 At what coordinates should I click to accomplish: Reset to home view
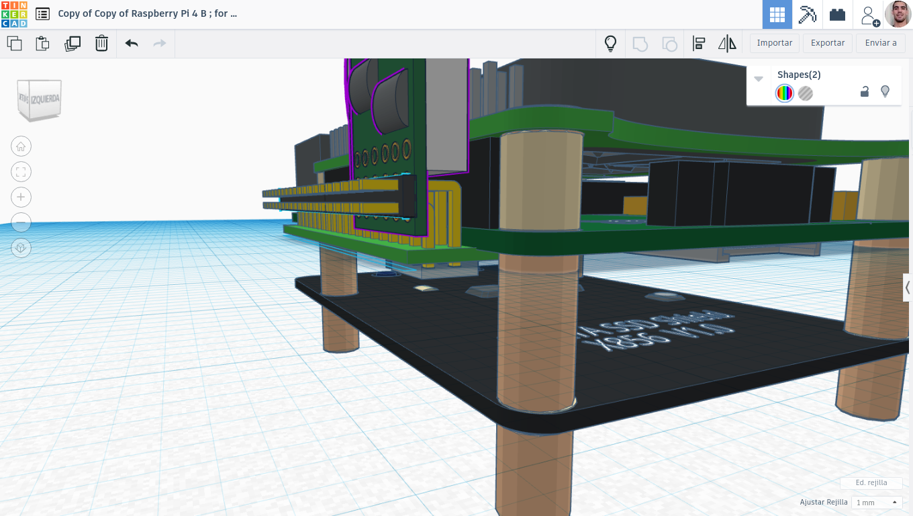coord(21,146)
